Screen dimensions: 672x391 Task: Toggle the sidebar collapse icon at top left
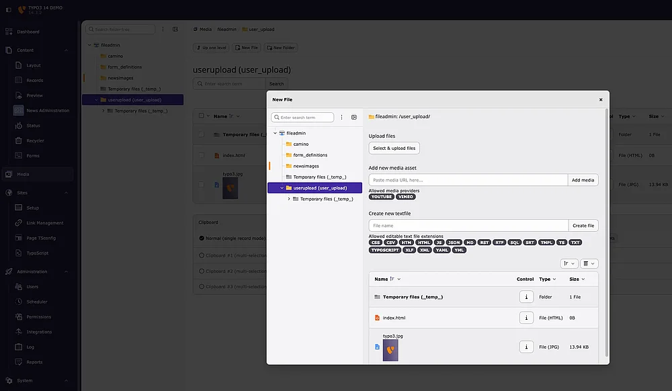(9, 9)
